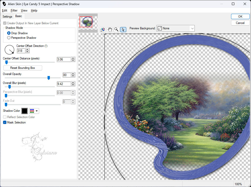
Task: Click the black Shadow Color swatch
Action: pos(25,111)
